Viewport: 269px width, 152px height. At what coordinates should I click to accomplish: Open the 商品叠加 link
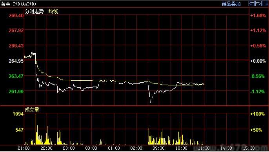click(231, 4)
